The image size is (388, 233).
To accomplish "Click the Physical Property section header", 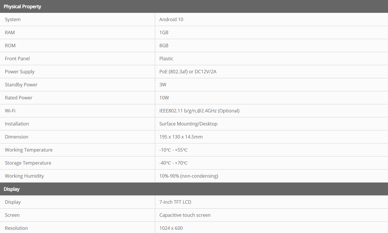I will [22, 6].
